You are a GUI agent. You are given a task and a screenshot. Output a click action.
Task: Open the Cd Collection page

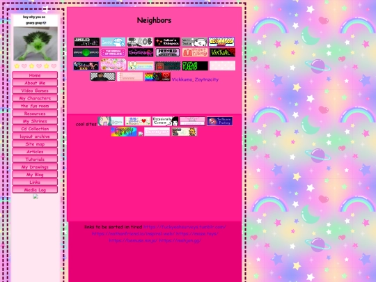coord(35,129)
